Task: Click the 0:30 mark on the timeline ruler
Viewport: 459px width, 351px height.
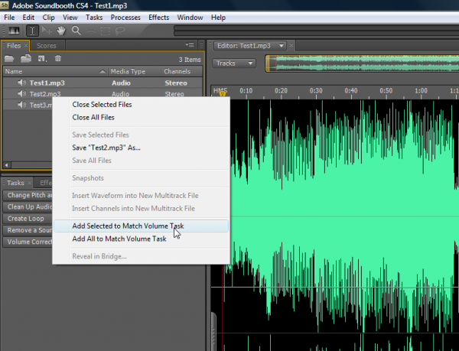Action: (x=316, y=91)
